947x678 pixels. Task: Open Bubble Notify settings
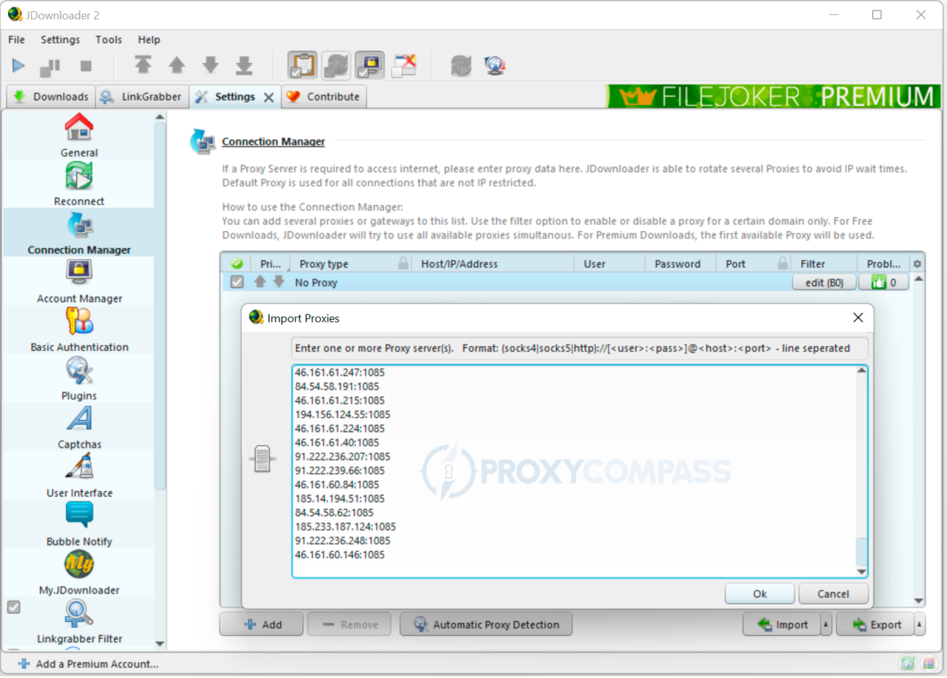[x=79, y=524]
